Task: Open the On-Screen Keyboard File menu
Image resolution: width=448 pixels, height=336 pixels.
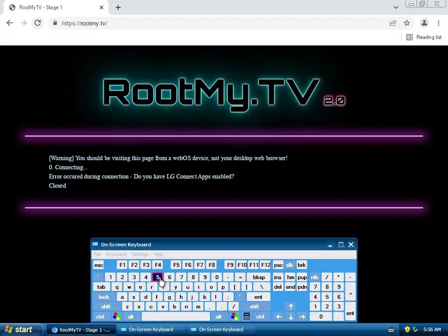Action: (97, 254)
